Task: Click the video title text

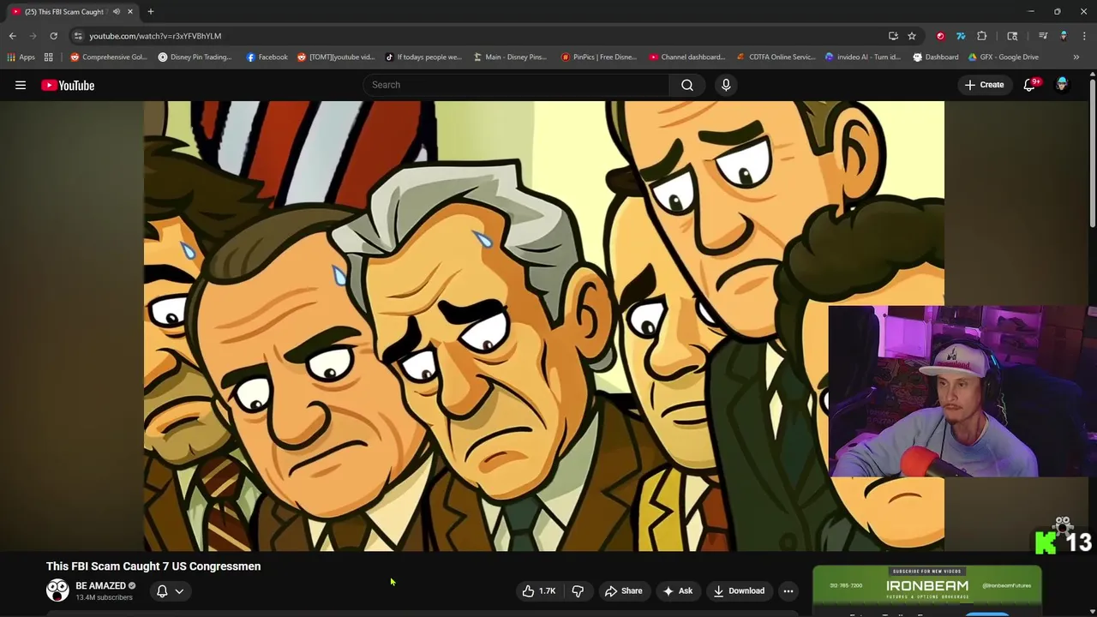Action: [x=153, y=566]
